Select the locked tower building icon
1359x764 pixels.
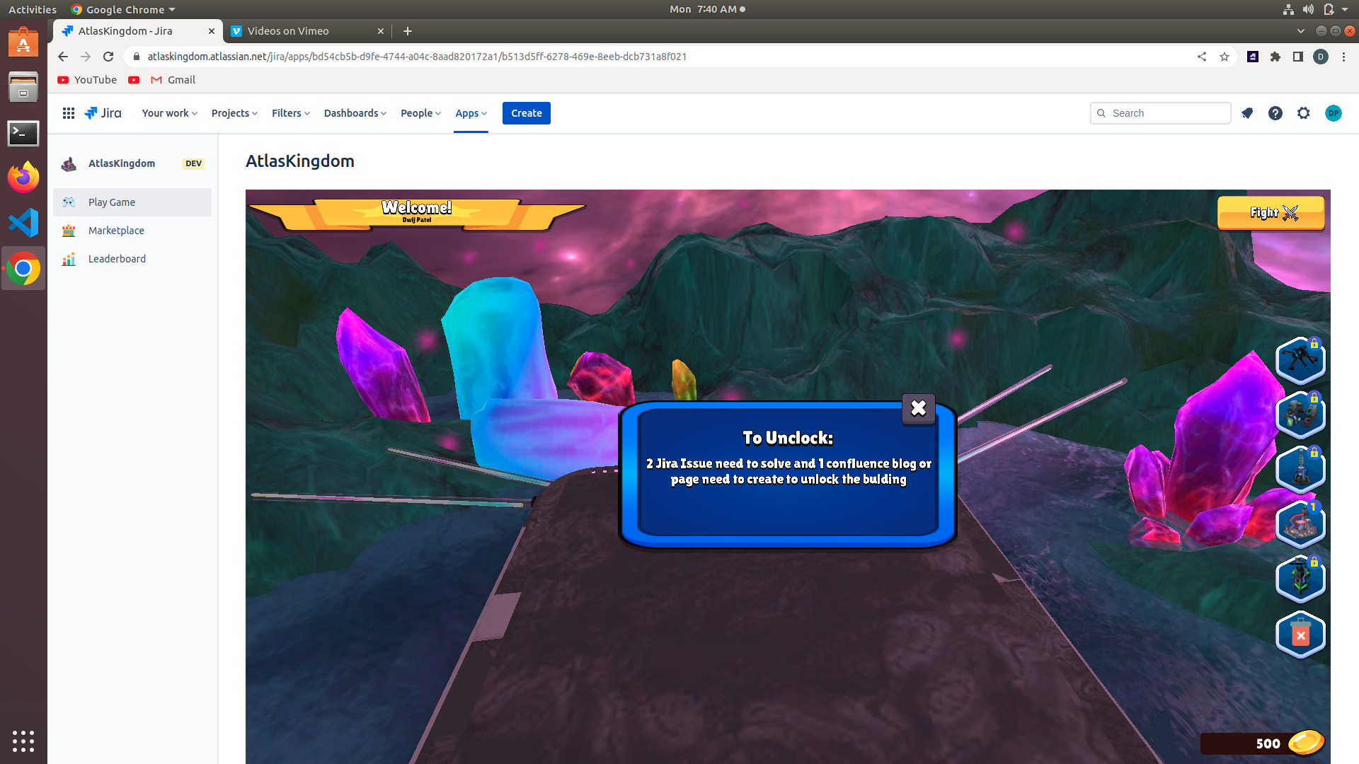tap(1300, 469)
